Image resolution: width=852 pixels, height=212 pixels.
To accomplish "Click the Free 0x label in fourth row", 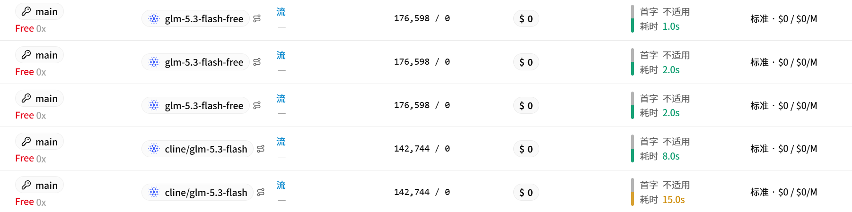I will coord(31,159).
